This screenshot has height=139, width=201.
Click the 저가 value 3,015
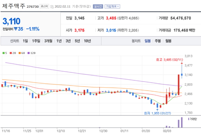point(111,30)
